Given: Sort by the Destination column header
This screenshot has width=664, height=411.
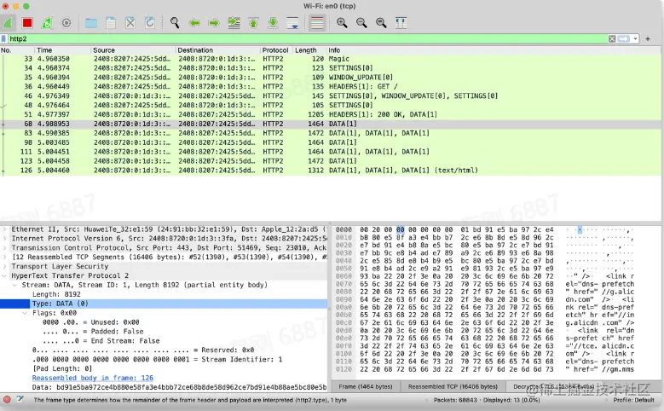Looking at the screenshot, I should [x=217, y=50].
